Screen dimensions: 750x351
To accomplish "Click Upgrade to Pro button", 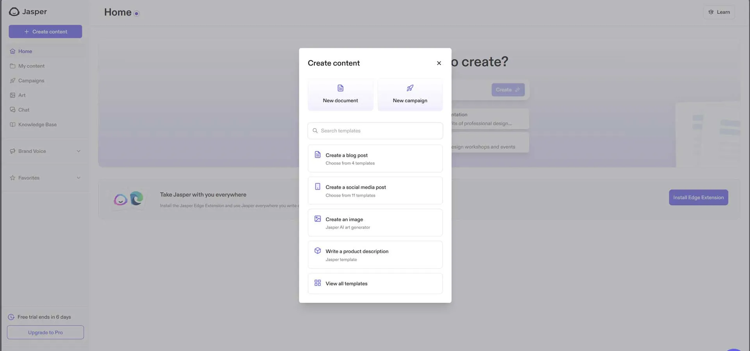I will (45, 332).
